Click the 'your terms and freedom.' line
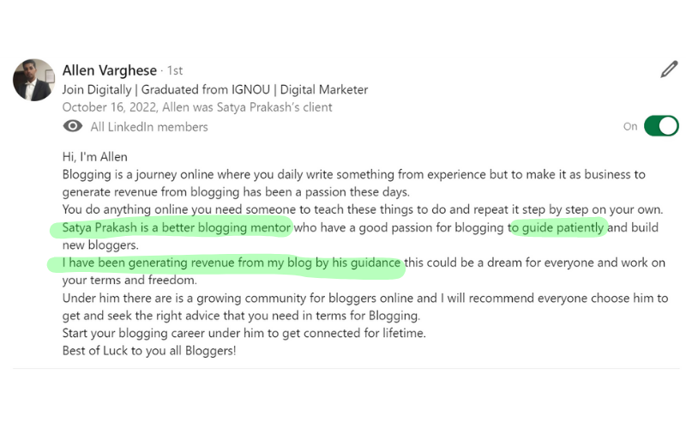Image resolution: width=686 pixels, height=429 pixels. point(129,281)
